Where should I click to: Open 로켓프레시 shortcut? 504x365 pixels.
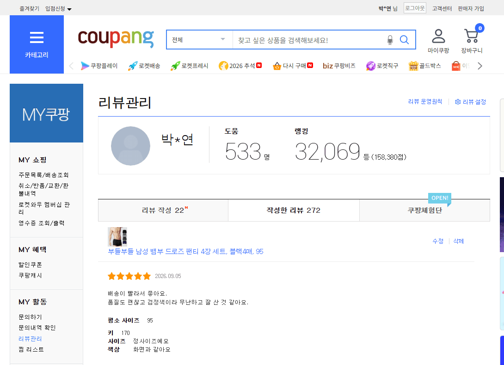(189, 66)
